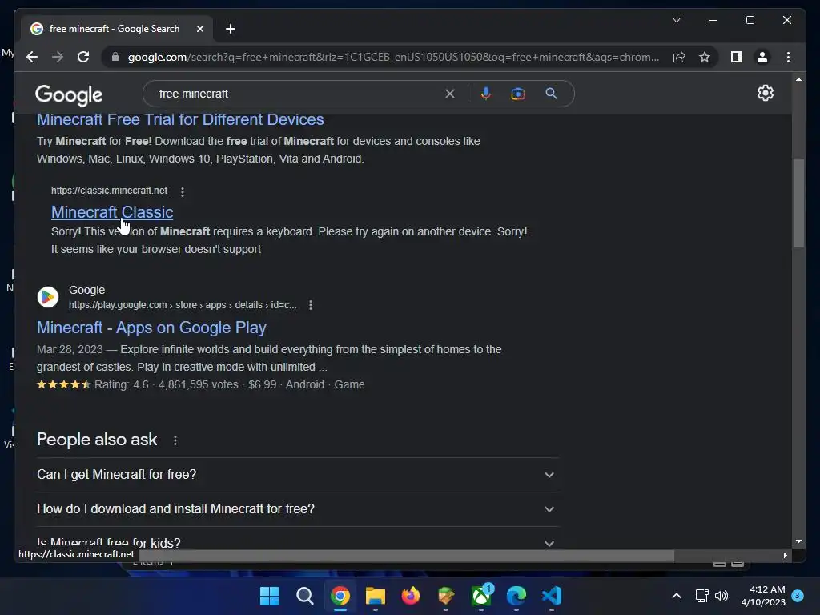Click the address bar URL
820x615 pixels.
(x=393, y=57)
